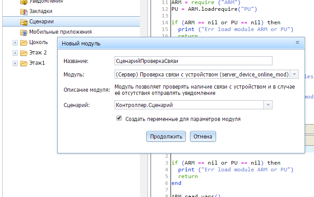Click if statement on line 3 of lower editor
The height and width of the screenshot is (197, 314).
[x=226, y=163]
